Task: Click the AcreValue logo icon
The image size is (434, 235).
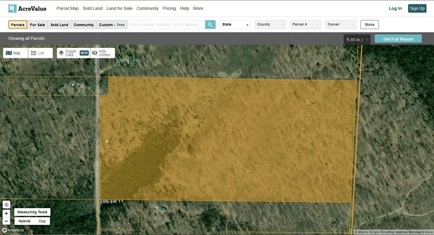Action: coord(12,8)
